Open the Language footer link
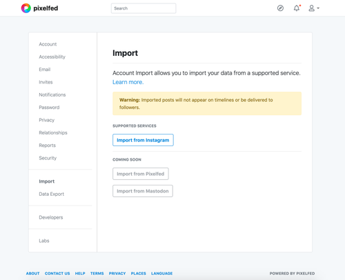Screen dimensions: 345x280 (162, 273)
